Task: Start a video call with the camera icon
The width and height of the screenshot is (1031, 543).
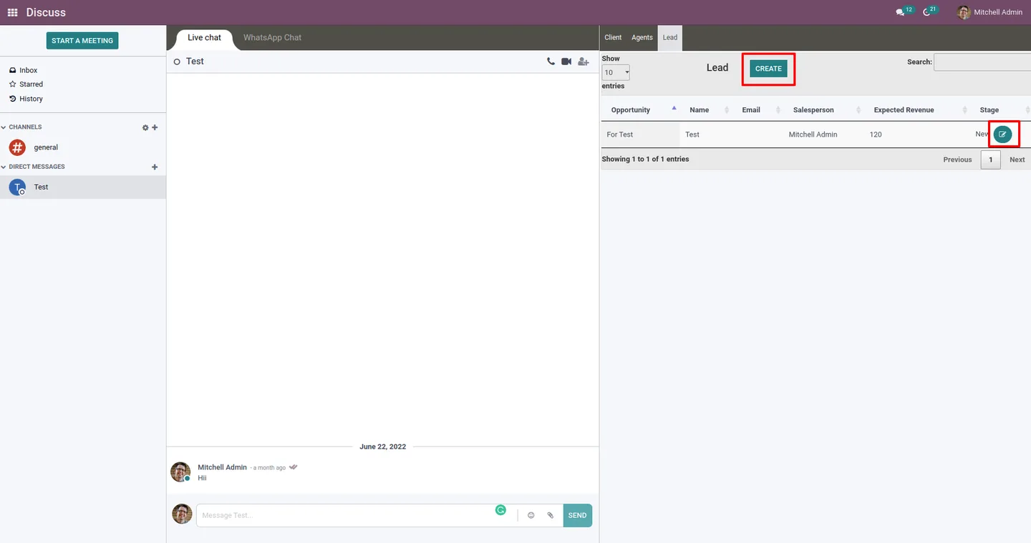Action: [x=566, y=62]
